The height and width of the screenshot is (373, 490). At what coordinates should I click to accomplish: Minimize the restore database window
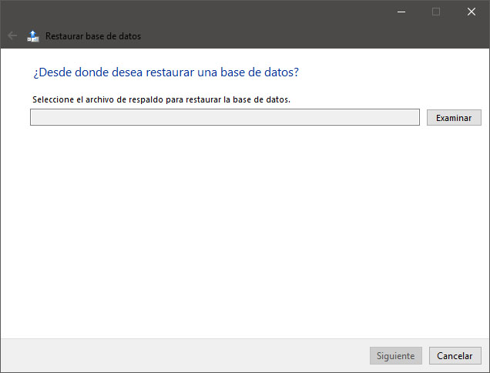tap(401, 12)
